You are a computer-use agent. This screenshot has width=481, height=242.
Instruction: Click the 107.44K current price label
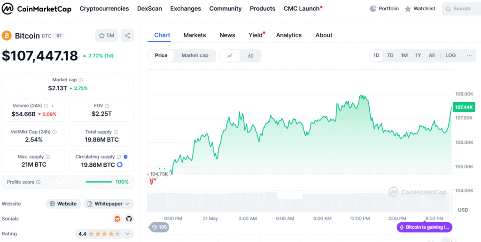click(464, 107)
